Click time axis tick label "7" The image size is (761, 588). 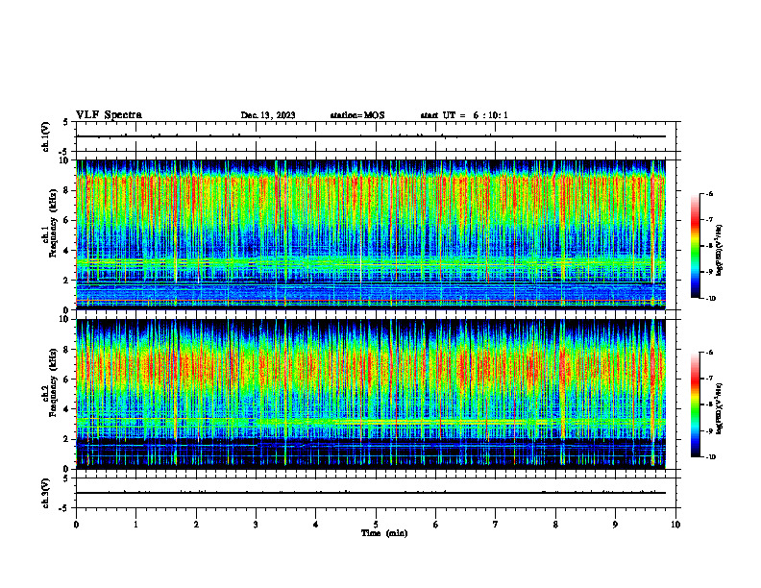point(496,525)
